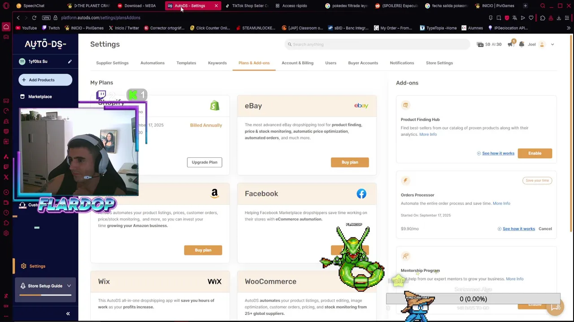Click Upgrade Plan on the Shopify card
The image size is (574, 322).
[x=204, y=162]
